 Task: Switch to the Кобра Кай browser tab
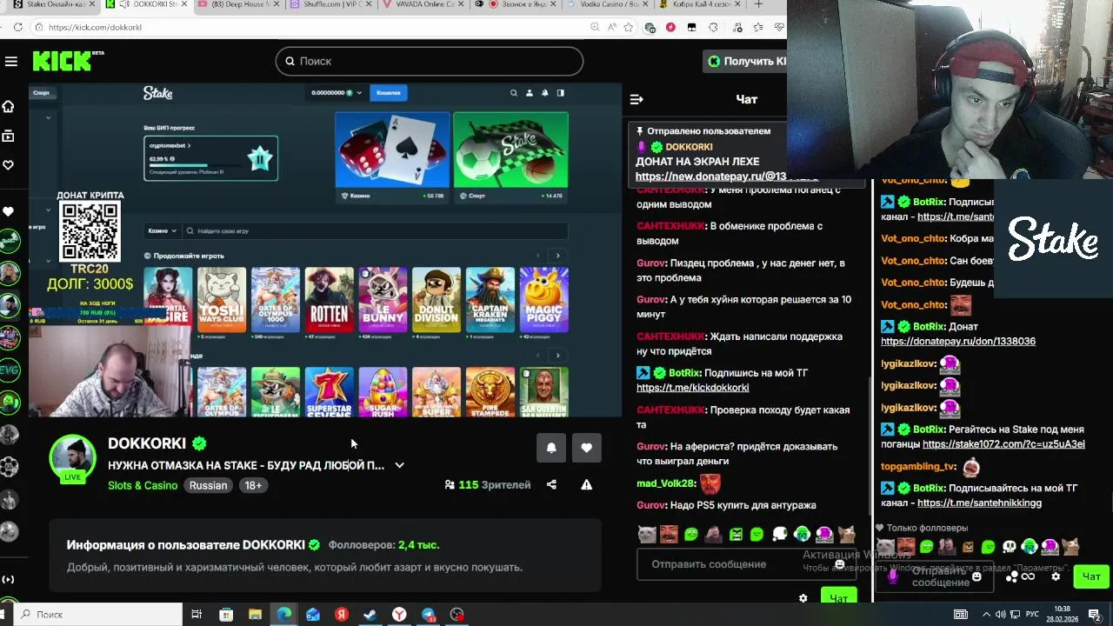click(700, 4)
